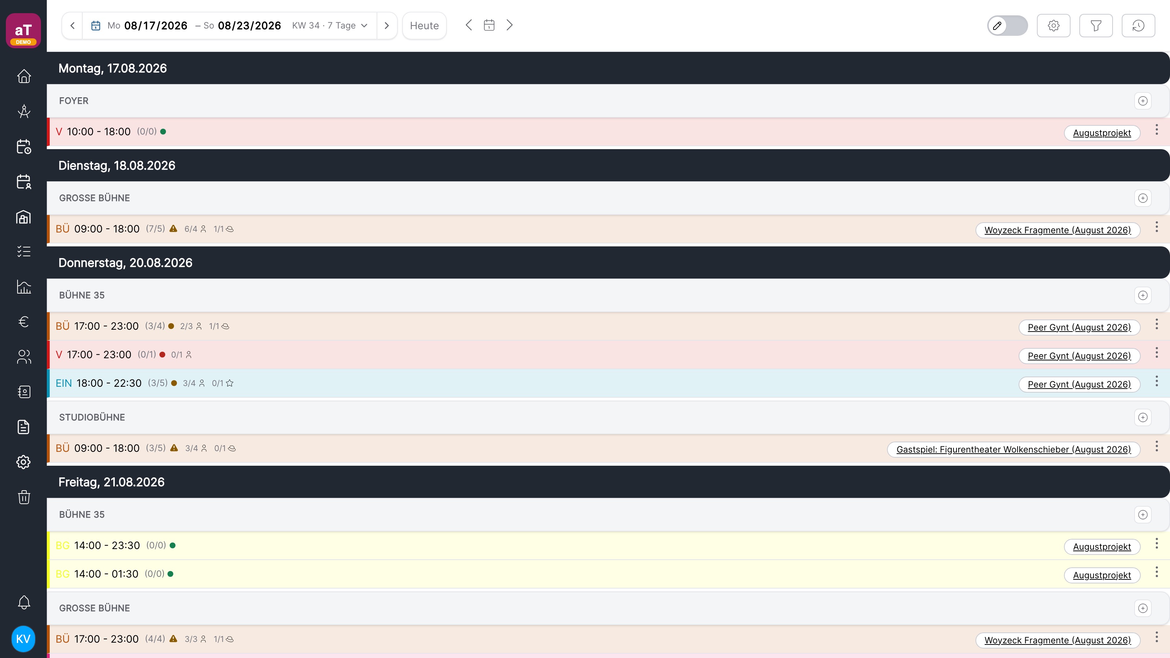Open view settings gear in top toolbar
The height and width of the screenshot is (658, 1170).
point(1054,26)
